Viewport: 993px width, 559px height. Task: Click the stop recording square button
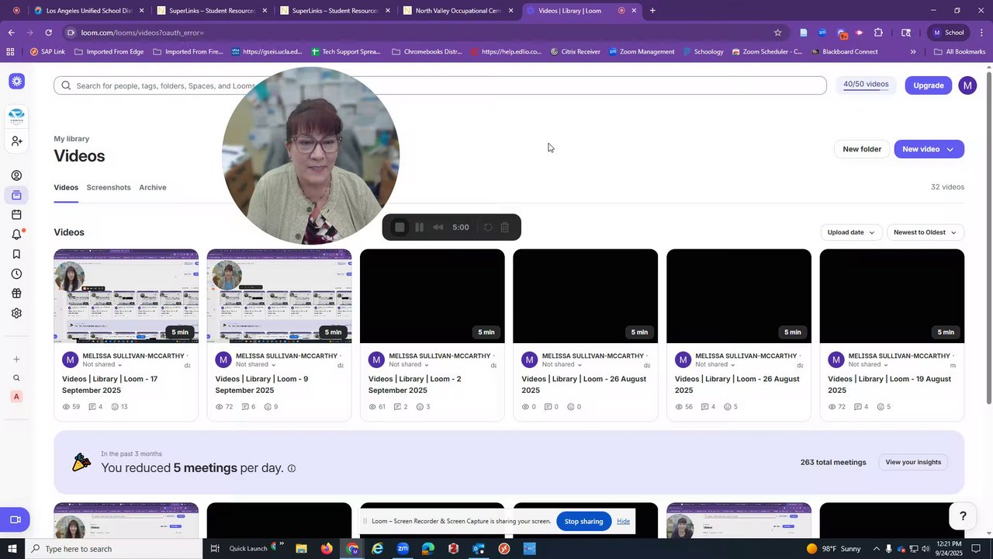[x=400, y=227]
